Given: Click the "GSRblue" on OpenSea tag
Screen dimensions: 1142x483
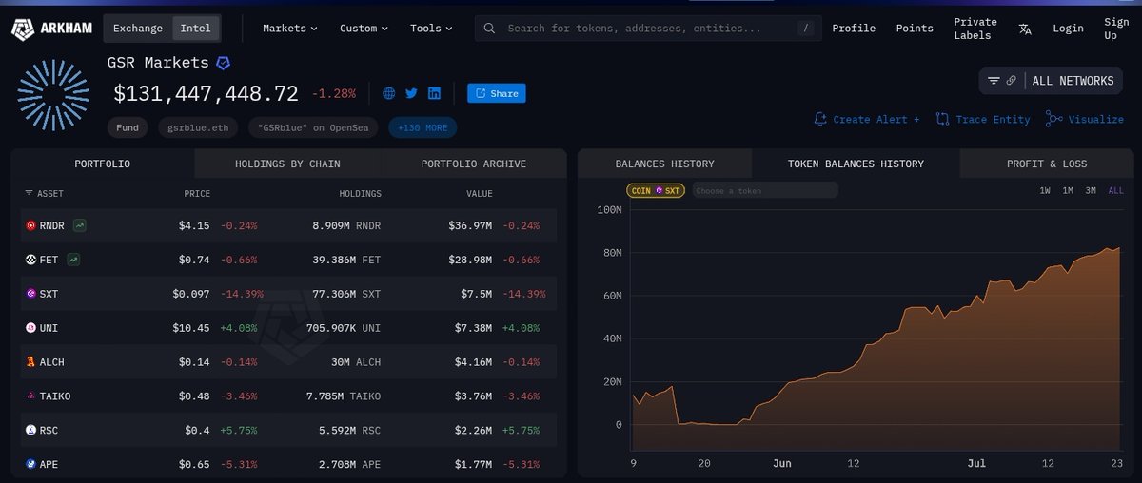Looking at the screenshot, I should (x=314, y=127).
